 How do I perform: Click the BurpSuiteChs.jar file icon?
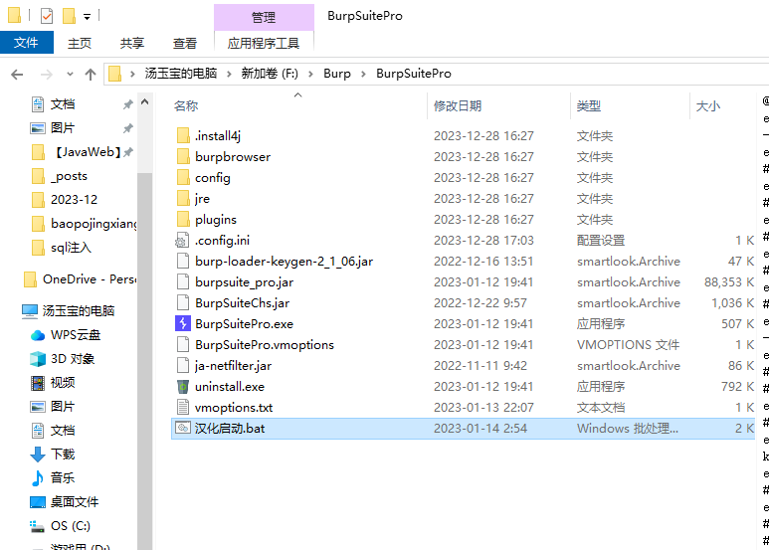[x=183, y=303]
